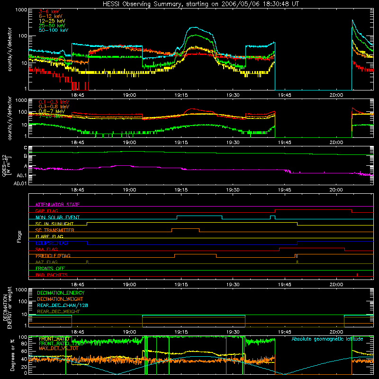Select the NON_SOLAR_EVENT flag label
The height and width of the screenshot is (379, 379).
[57, 217]
